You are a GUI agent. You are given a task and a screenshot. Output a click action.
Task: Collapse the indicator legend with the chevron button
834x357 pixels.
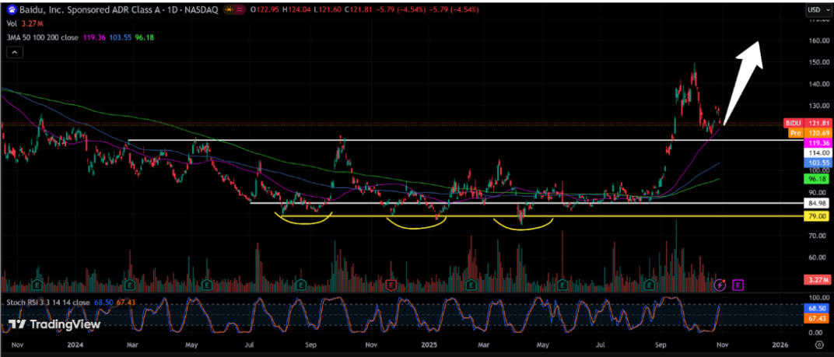(13, 52)
